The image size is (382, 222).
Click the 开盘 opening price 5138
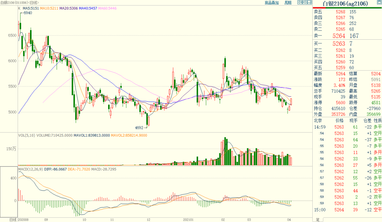[376, 85]
